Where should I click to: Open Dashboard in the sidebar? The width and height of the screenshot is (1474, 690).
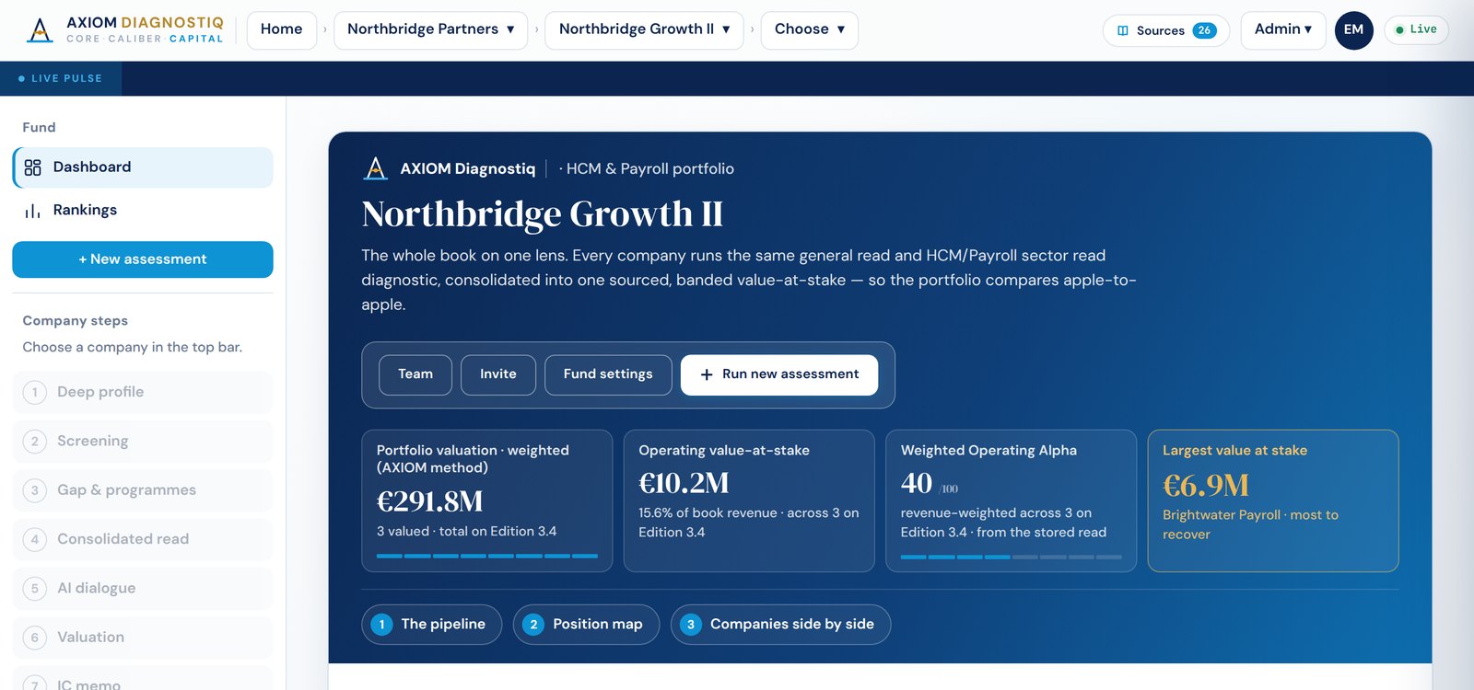click(143, 167)
